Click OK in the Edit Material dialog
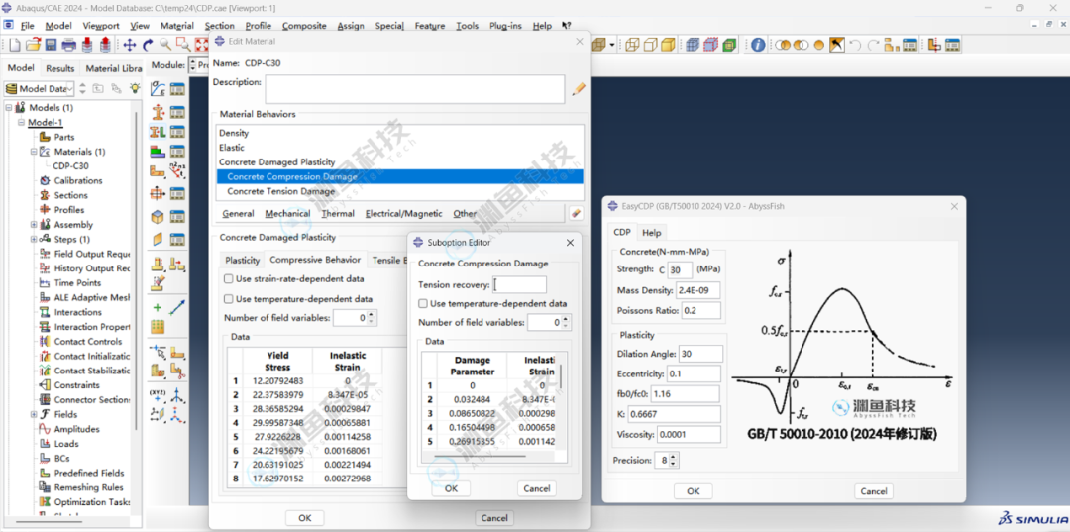Screen dimensions: 1070x532 (305, 518)
